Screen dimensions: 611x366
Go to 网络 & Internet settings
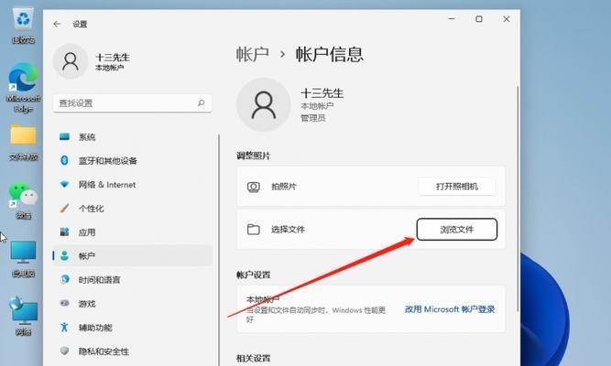[x=133, y=185]
